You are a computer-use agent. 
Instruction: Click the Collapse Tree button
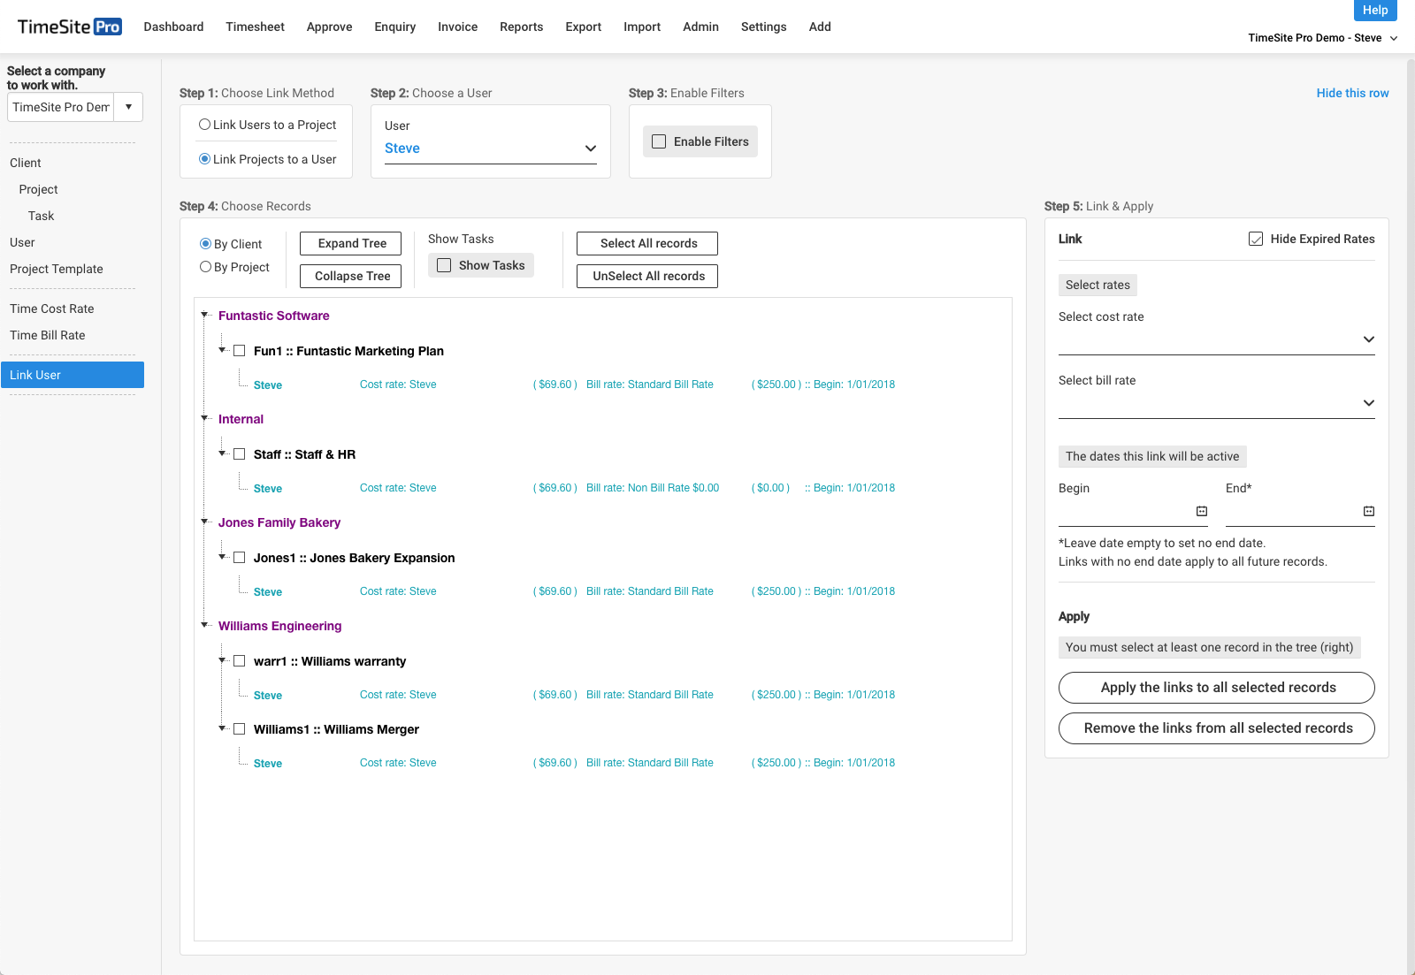[x=352, y=276]
